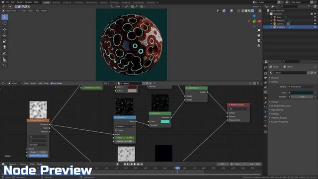
Task: Open Keying settings in timeline header
Action: click(24, 164)
